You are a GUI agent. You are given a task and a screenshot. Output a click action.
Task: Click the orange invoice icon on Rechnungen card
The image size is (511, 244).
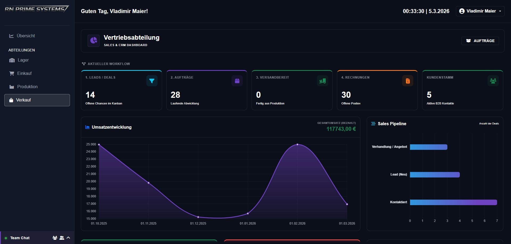click(408, 81)
